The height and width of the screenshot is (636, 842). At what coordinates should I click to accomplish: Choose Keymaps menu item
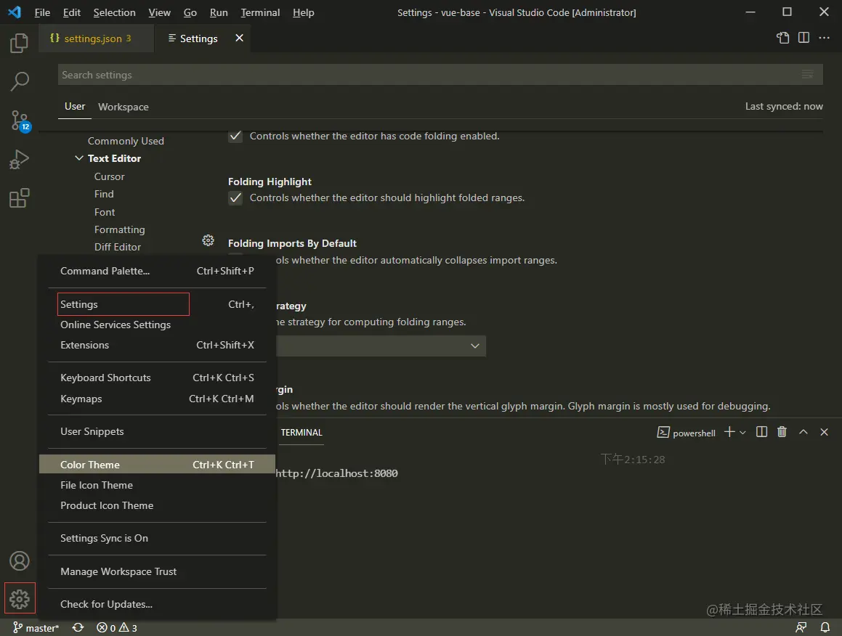(x=158, y=399)
